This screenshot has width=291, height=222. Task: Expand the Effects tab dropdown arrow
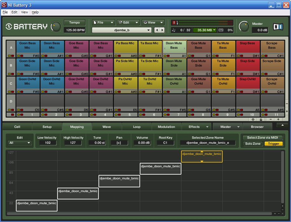(x=207, y=127)
